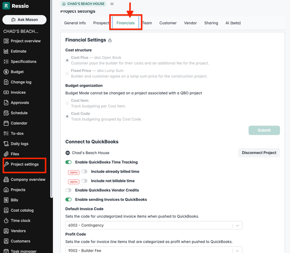Image resolution: width=290 pixels, height=253 pixels.
Task: Turn on Include already billed time
Action: pyautogui.click(x=84, y=172)
